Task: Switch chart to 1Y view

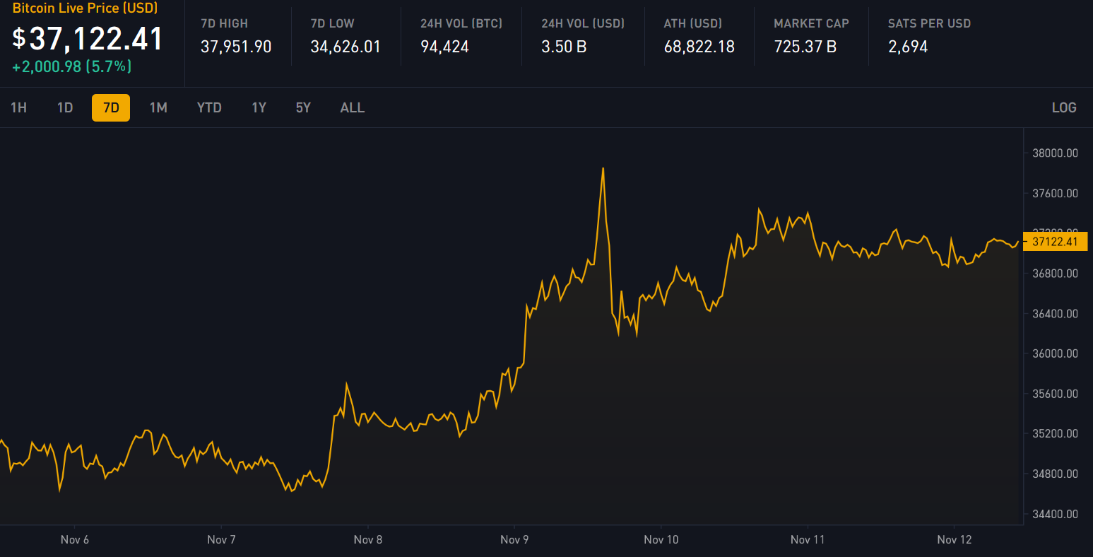Action: point(259,107)
